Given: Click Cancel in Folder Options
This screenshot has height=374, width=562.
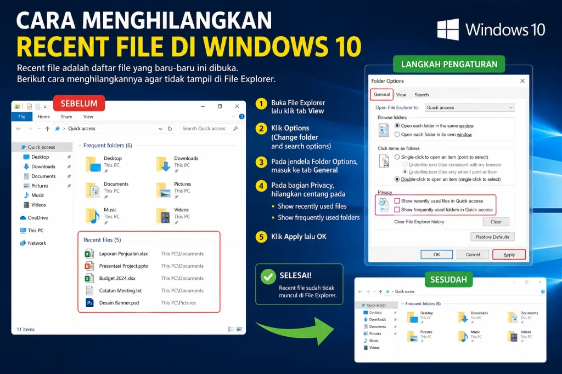Looking at the screenshot, I should coord(473,255).
